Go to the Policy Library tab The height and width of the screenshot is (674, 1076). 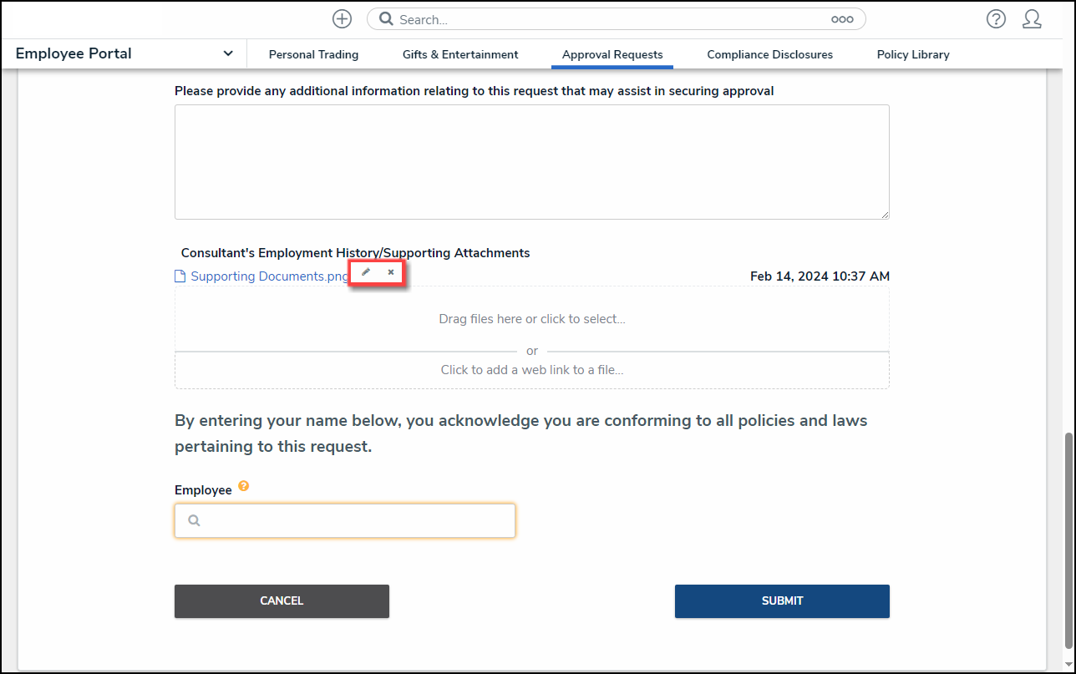coord(913,54)
